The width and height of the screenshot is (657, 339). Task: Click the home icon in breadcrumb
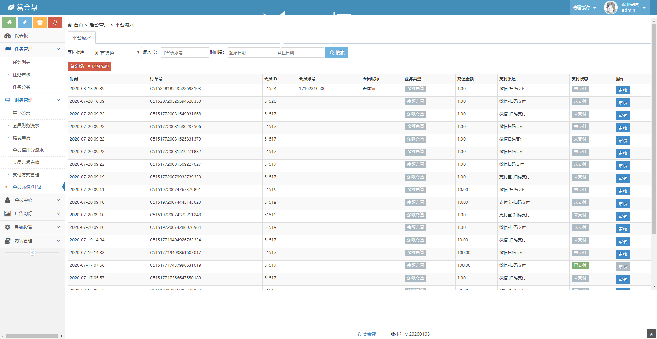pos(70,25)
